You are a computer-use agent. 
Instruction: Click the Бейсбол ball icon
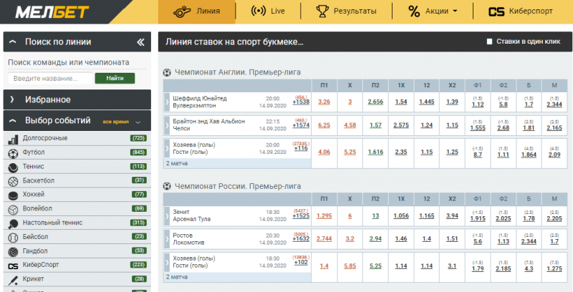(x=13, y=238)
